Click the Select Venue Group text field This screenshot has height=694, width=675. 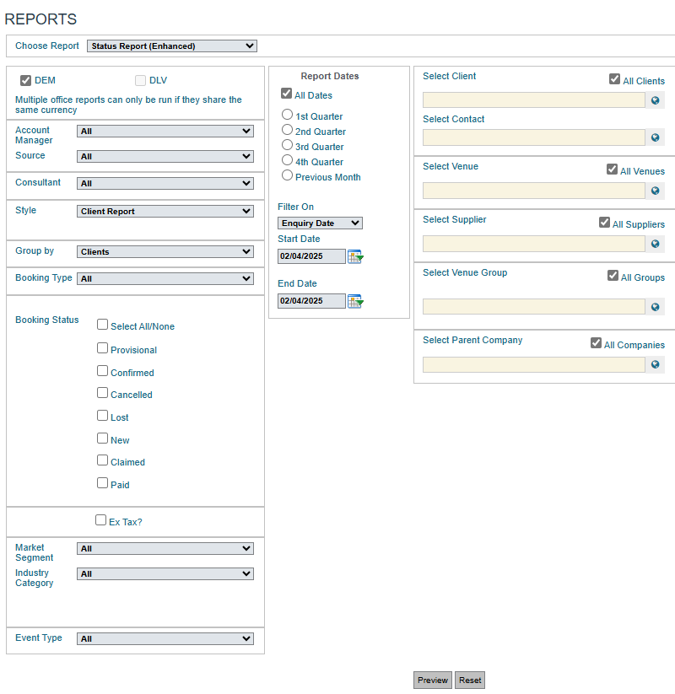534,307
